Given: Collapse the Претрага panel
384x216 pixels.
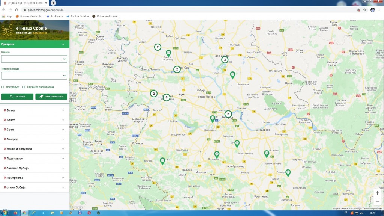Looking at the screenshot, I should pos(34,44).
